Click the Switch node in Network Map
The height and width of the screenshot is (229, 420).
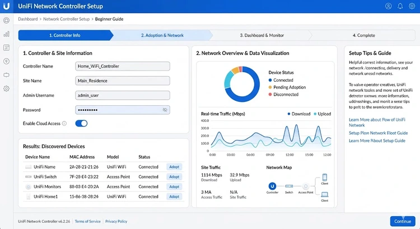pyautogui.click(x=289, y=186)
